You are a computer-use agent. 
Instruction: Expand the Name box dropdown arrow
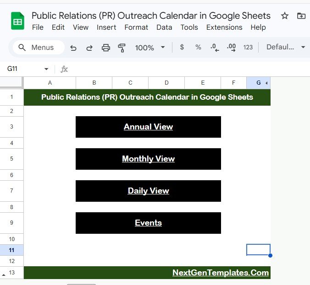(46, 69)
